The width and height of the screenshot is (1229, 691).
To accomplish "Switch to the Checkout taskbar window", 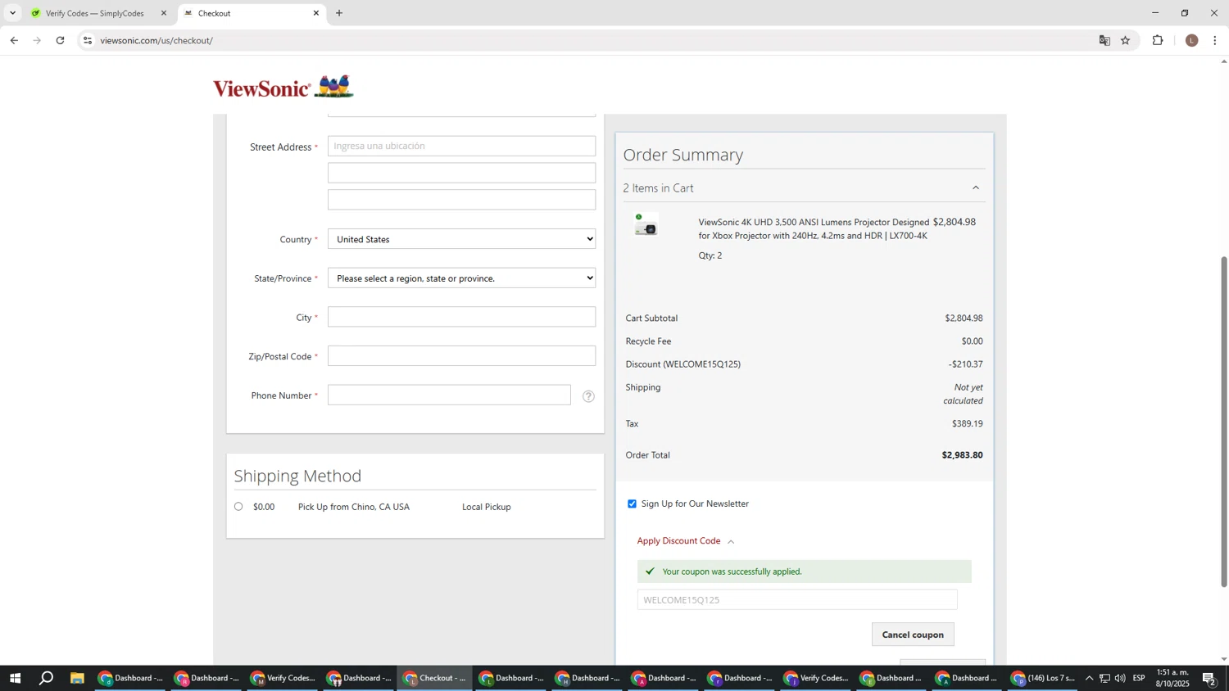I will (x=435, y=678).
